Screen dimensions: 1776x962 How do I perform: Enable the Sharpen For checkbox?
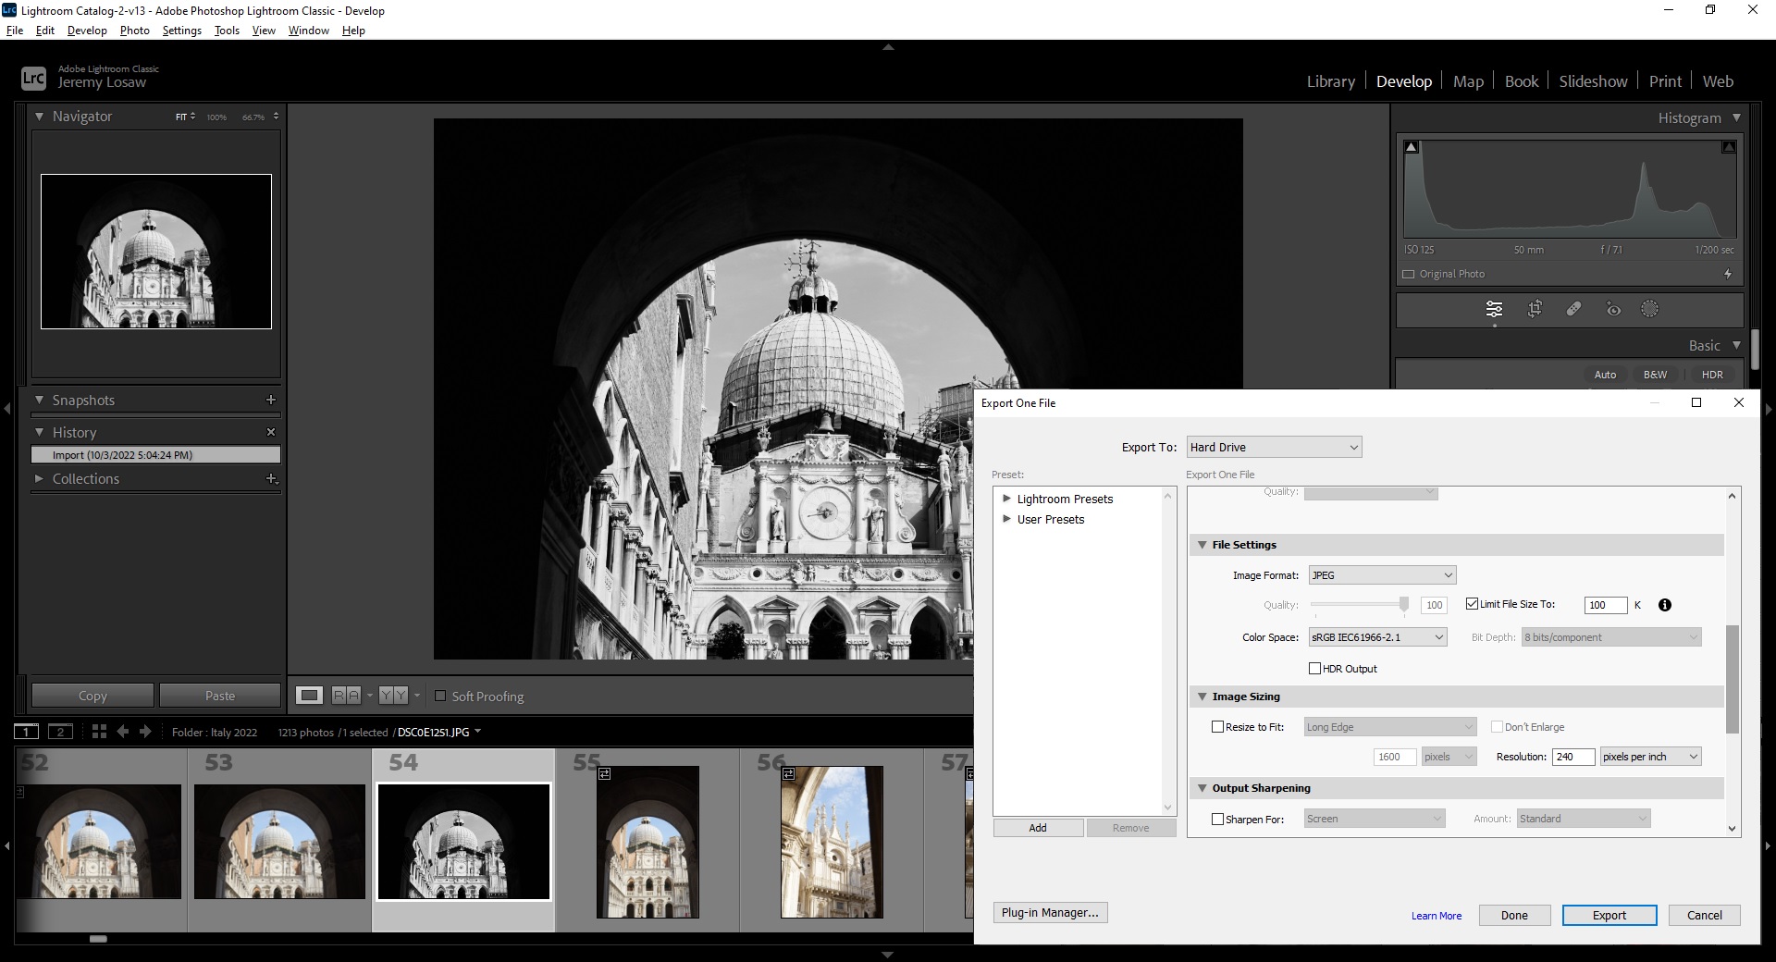pos(1217,819)
